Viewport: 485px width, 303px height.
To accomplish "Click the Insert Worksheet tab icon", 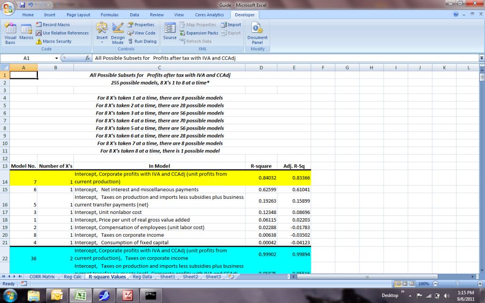I will pos(231,276).
